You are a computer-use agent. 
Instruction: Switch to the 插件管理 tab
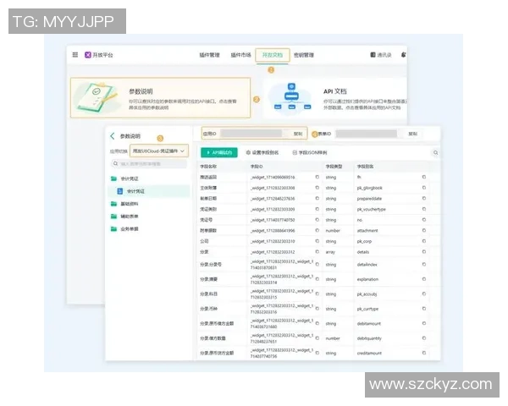209,55
